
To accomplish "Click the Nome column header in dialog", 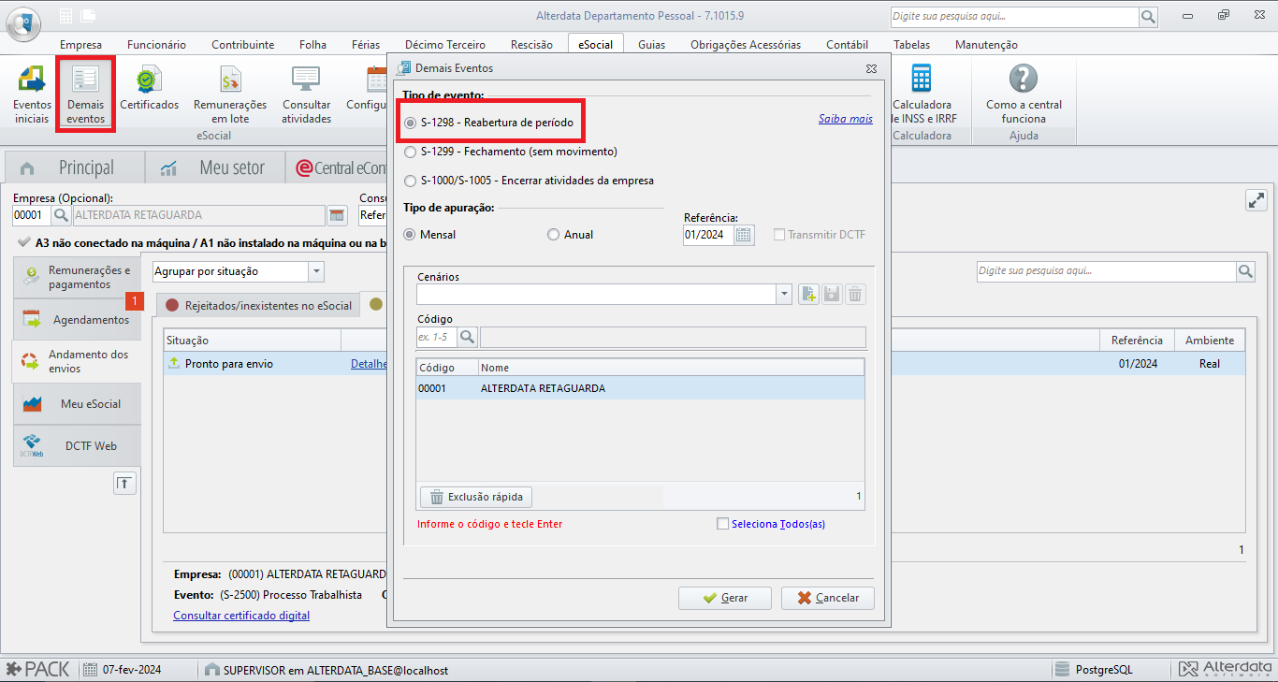I will pos(671,368).
